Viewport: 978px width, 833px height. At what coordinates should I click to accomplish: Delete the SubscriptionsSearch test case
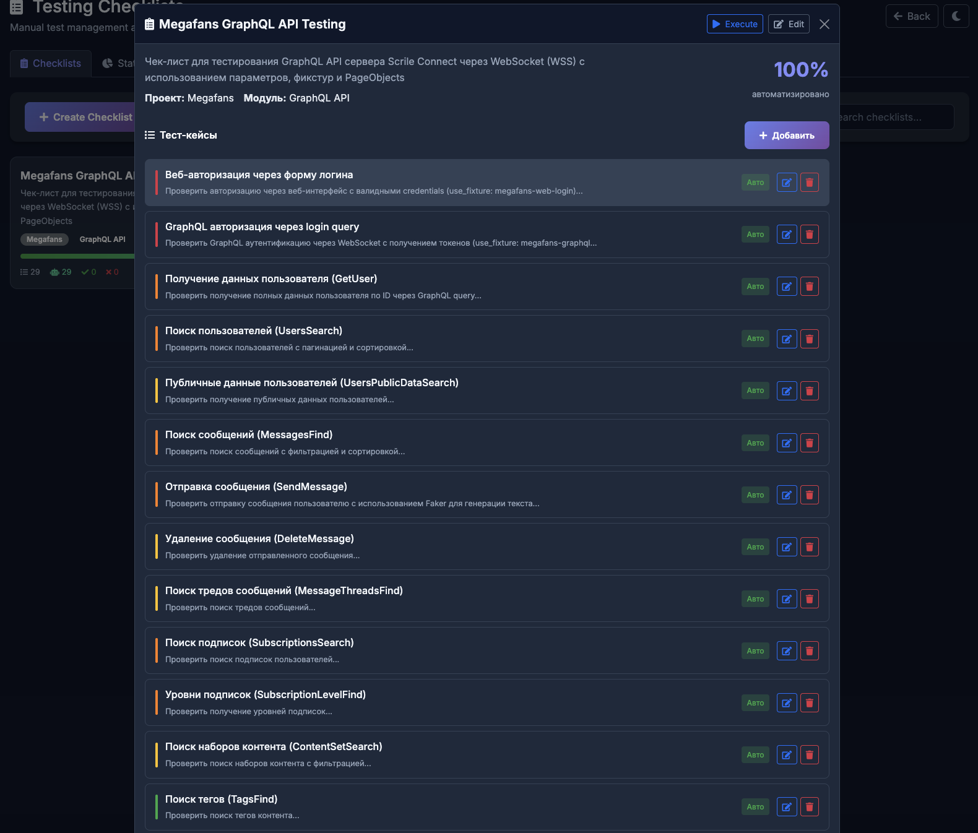(810, 650)
